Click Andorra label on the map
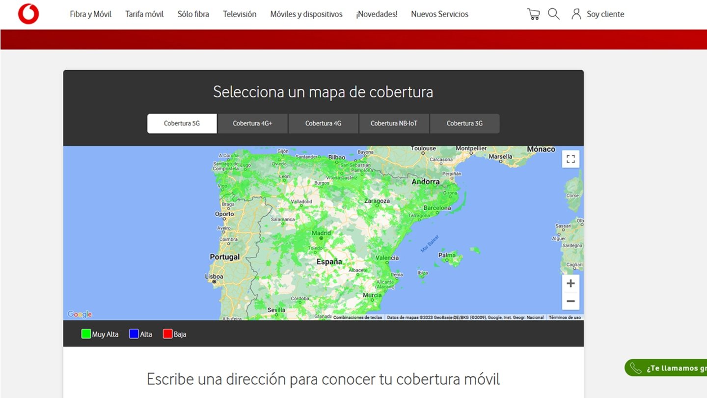The height and width of the screenshot is (398, 707). tap(426, 182)
